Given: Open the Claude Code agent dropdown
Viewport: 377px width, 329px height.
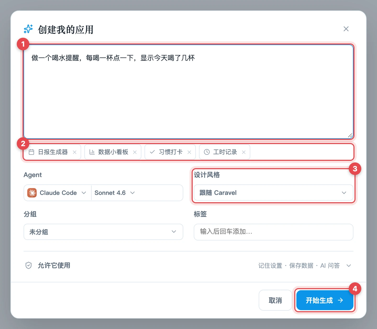Looking at the screenshot, I should [57, 193].
